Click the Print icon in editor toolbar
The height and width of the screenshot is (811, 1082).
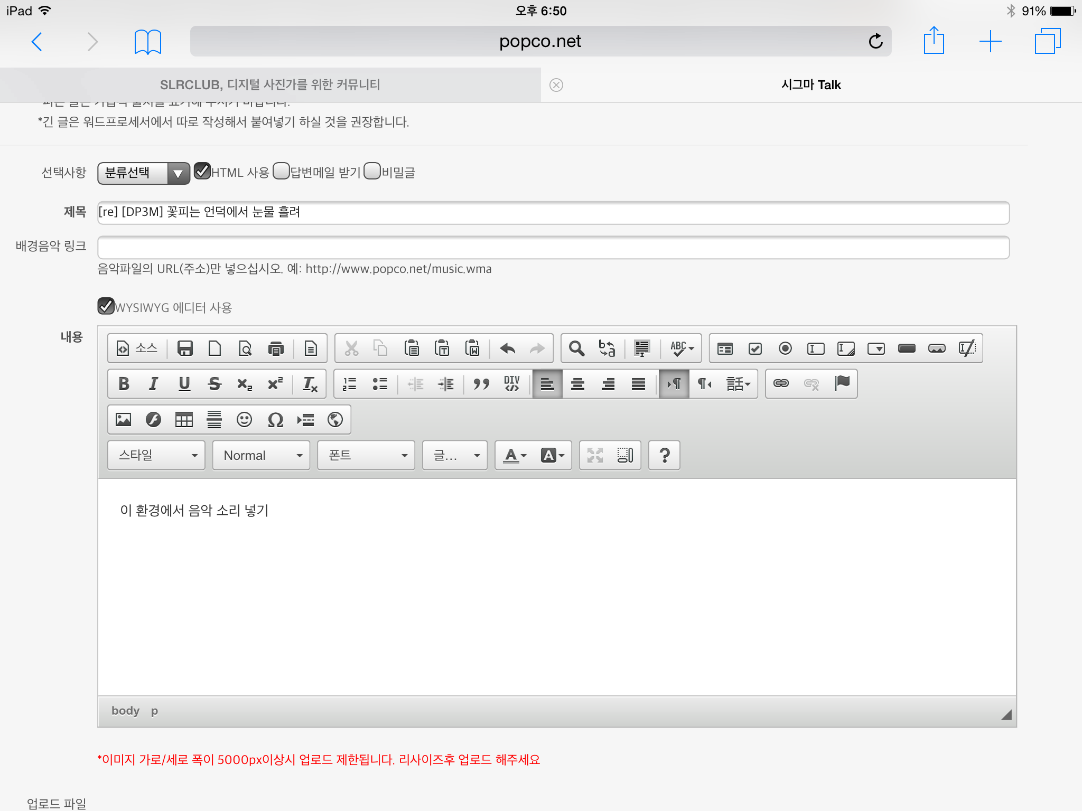coord(276,348)
